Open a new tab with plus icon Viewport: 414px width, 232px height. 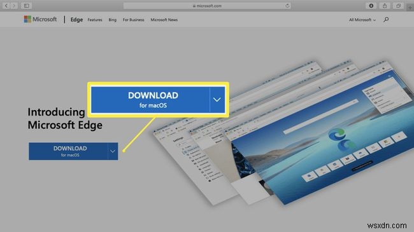(410, 8)
